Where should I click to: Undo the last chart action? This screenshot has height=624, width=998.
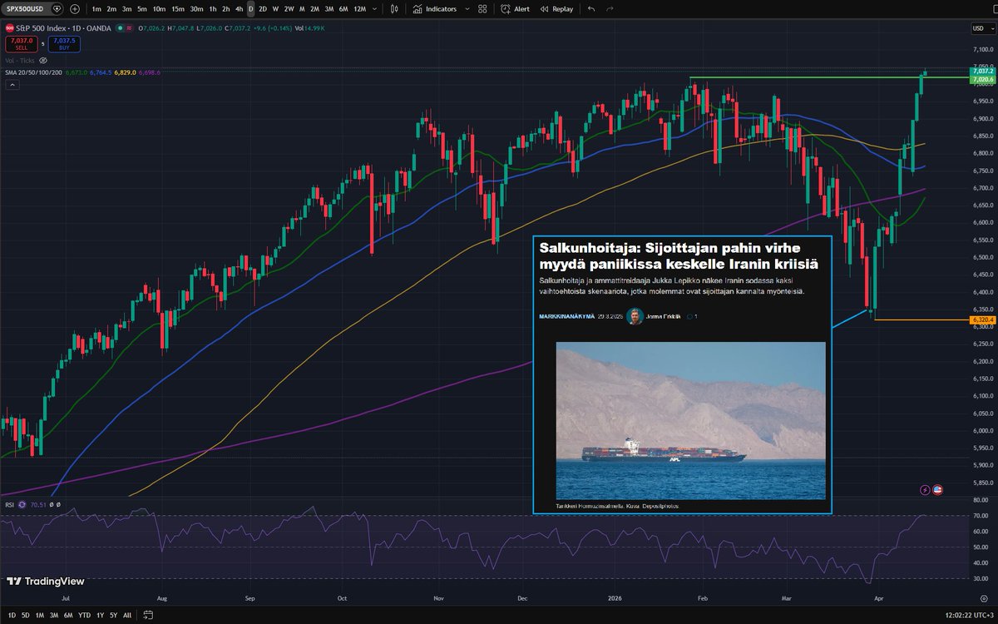pyautogui.click(x=591, y=9)
